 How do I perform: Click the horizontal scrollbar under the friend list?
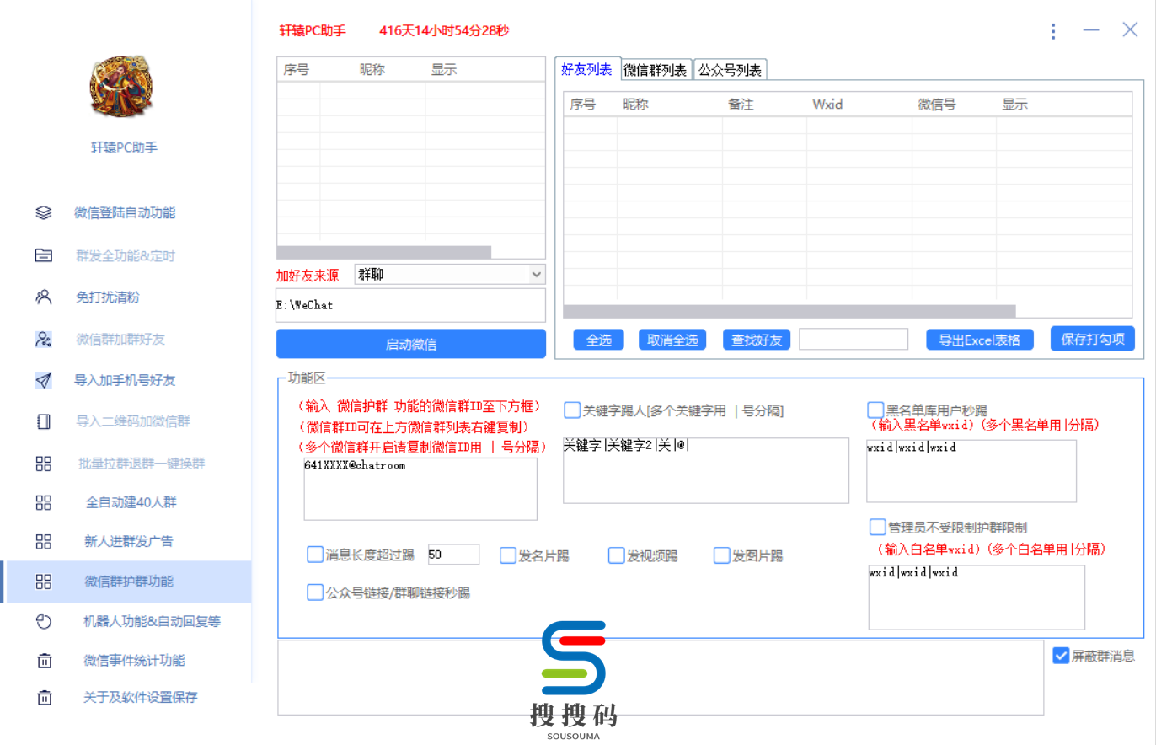click(x=789, y=311)
